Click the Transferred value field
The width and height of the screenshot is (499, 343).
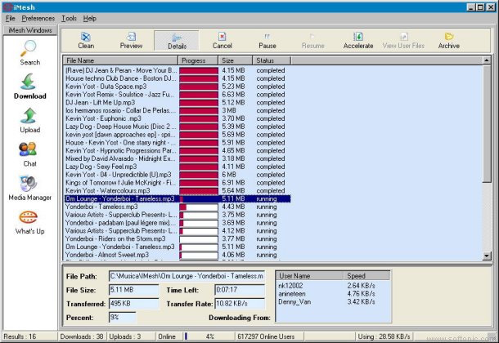133,304
